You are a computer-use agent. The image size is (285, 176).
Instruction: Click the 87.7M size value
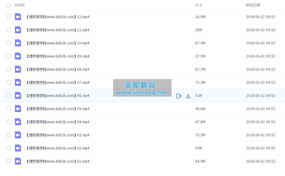pyautogui.click(x=200, y=69)
